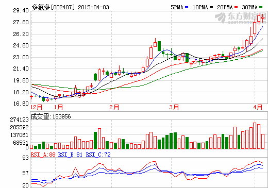This screenshot has width=268, height=188.
Task: Click the 274123 volume axis label
Action: pyautogui.click(x=19, y=119)
